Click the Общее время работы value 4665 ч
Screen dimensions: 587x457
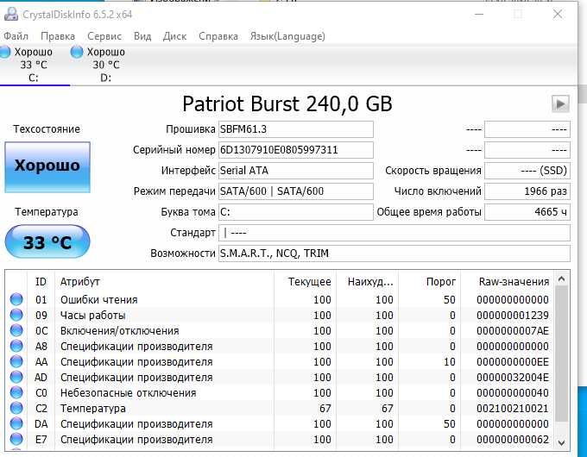coord(527,212)
